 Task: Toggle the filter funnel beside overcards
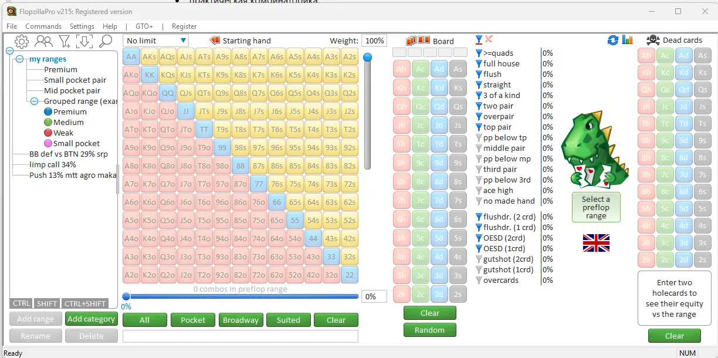click(x=479, y=281)
